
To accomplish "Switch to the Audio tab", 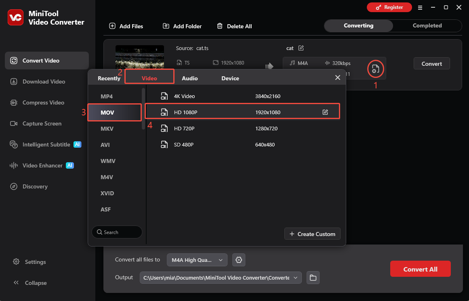I will click(x=189, y=78).
